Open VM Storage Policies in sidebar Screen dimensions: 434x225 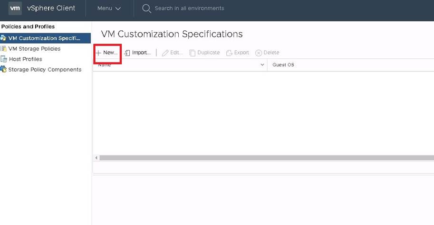tap(34, 49)
